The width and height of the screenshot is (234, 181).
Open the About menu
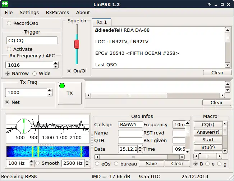point(83,12)
